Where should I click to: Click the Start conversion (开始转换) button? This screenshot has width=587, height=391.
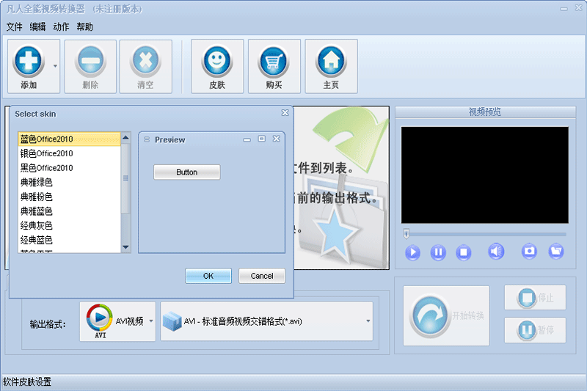(x=446, y=315)
